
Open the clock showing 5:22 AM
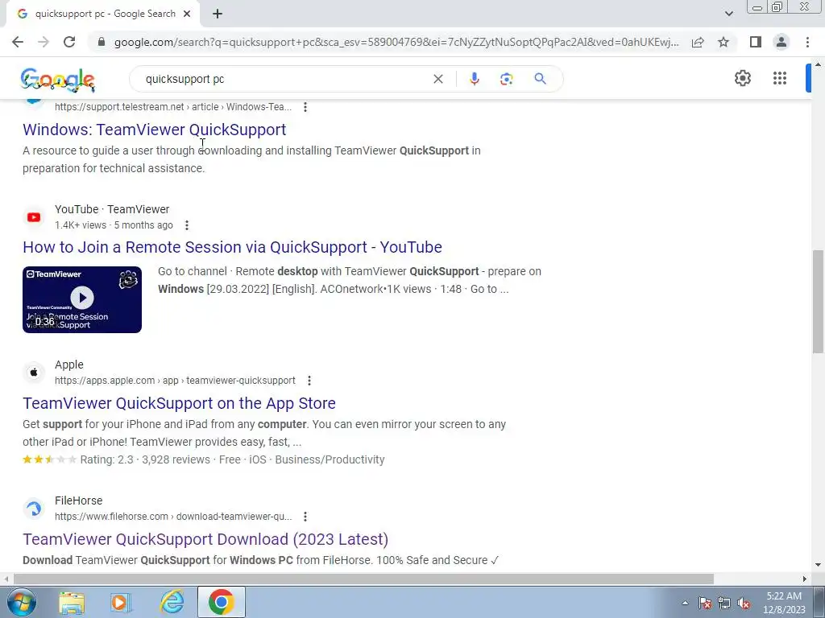tap(784, 603)
